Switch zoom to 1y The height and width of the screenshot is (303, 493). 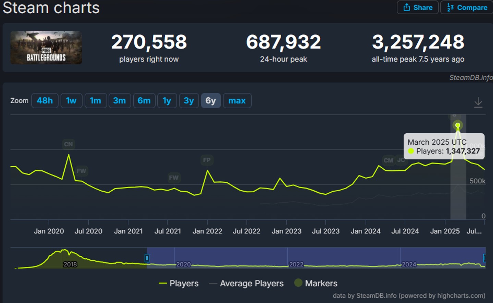[167, 101]
